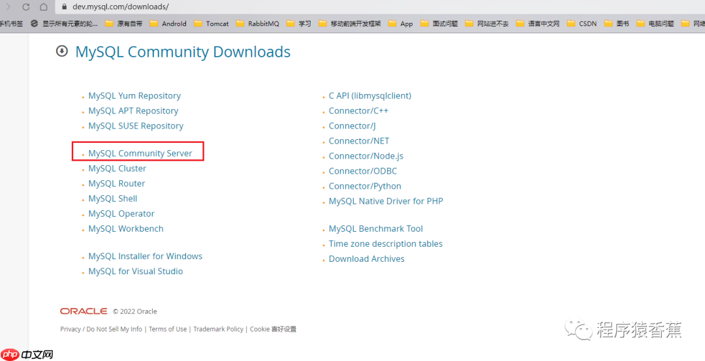Open the 手机书签 mobile bookmarks entry
This screenshot has height=361, width=705.
(x=12, y=24)
